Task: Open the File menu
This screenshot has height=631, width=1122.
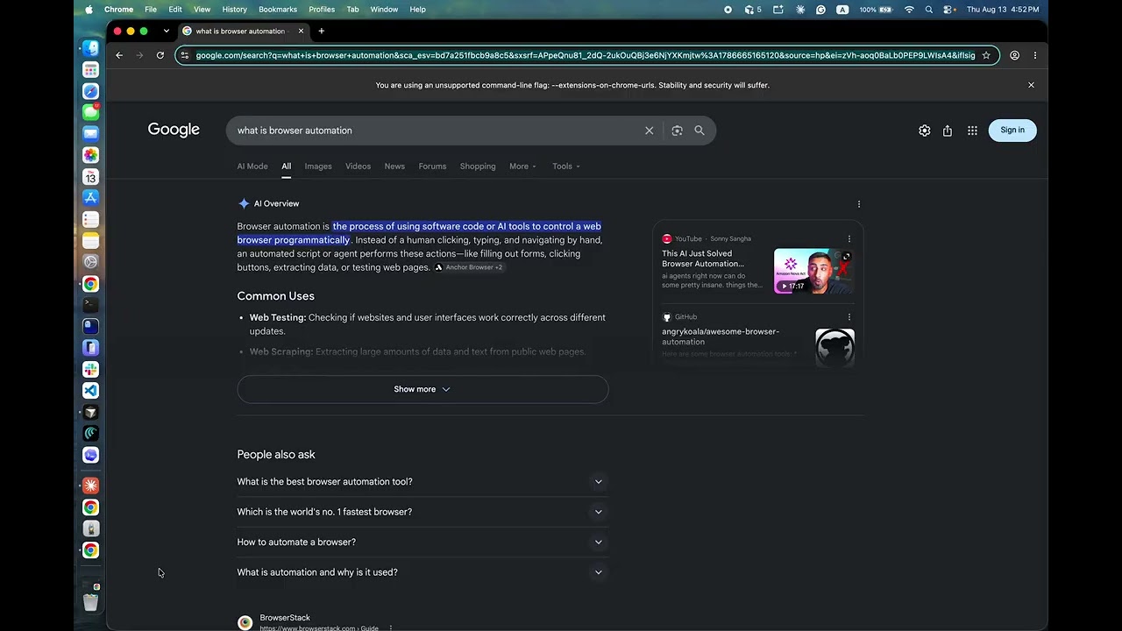Action: 151,10
